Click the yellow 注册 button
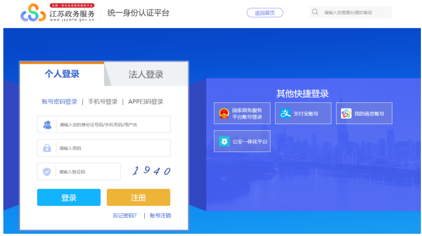Viewport: 422px width, 236px height. 138,197
